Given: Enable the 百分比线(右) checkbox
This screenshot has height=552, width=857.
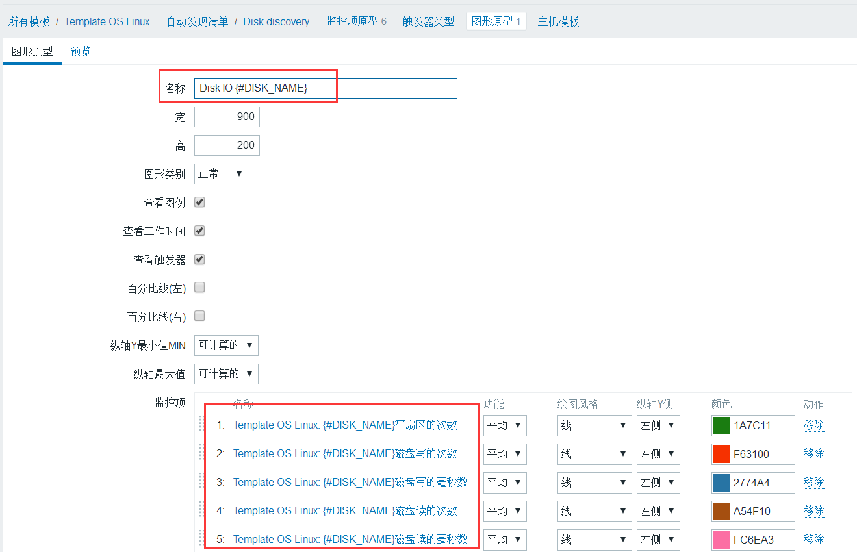Looking at the screenshot, I should tap(200, 316).
